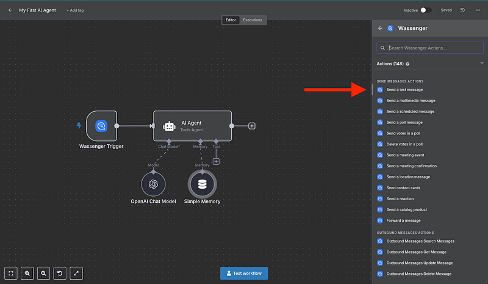Collapse the Actions (148) section chevron
488x284 pixels.
click(481, 63)
